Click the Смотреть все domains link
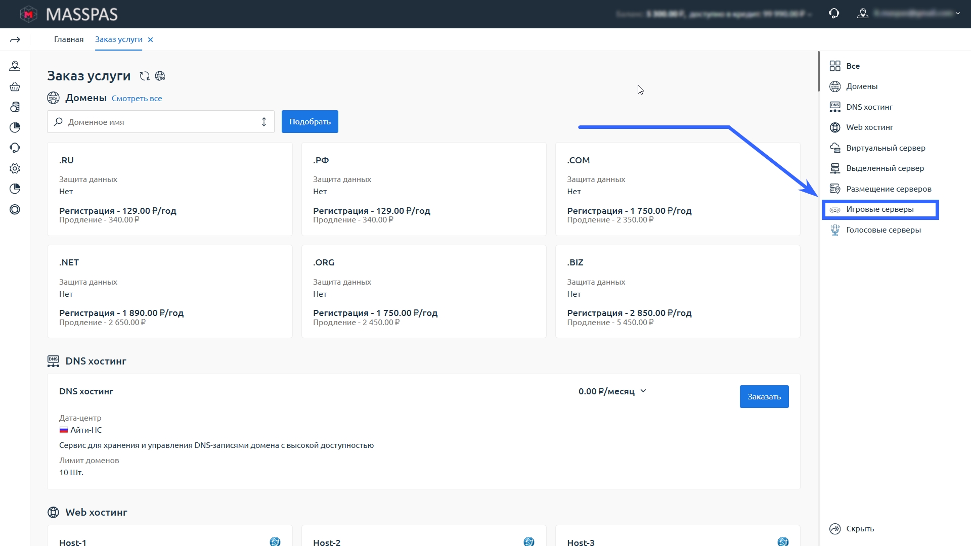This screenshot has width=971, height=546. 137,99
